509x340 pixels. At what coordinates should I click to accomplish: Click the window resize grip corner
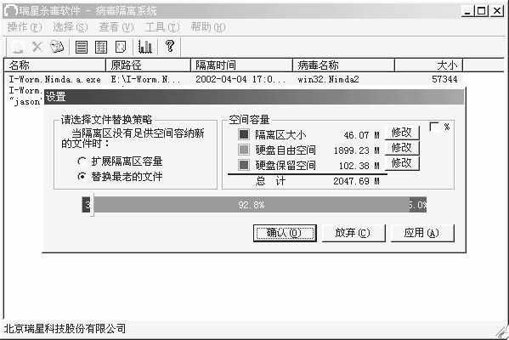(x=503, y=331)
